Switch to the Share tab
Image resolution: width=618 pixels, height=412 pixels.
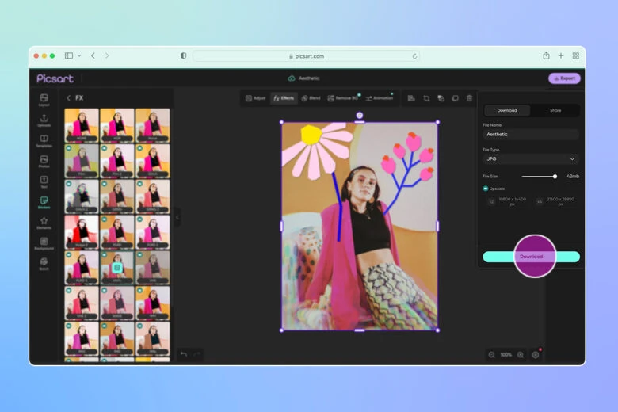[x=555, y=111]
